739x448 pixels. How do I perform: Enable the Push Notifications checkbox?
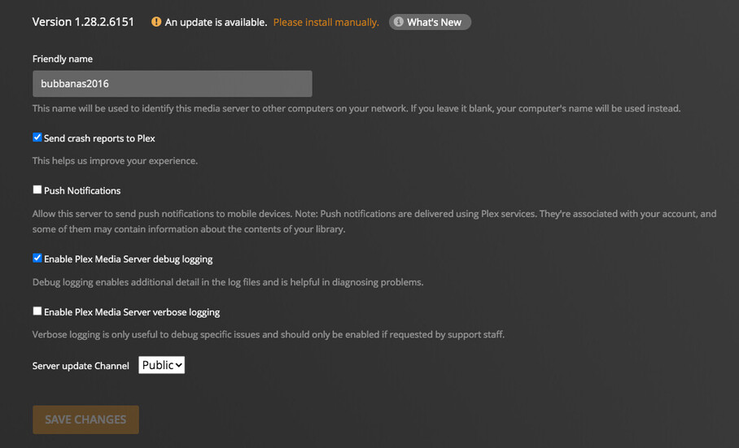tap(37, 189)
